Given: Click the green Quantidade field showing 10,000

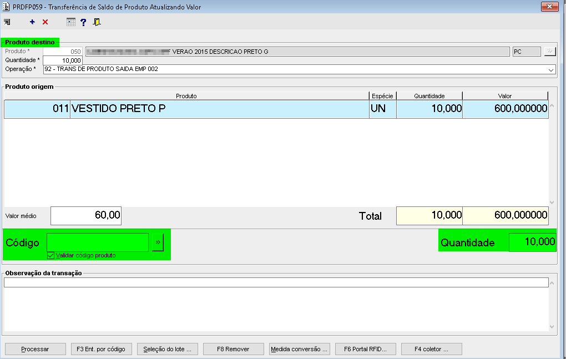Looking at the screenshot, I should tap(533, 242).
